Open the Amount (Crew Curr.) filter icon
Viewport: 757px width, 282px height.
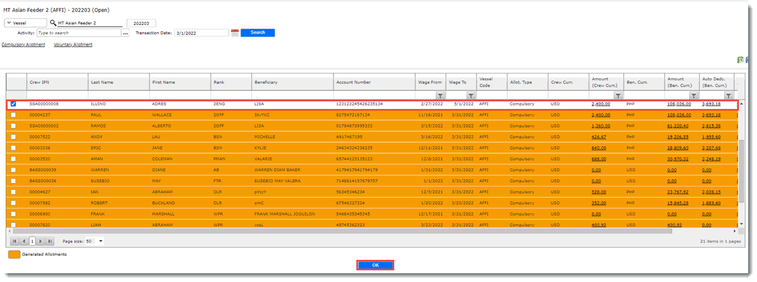coord(617,96)
